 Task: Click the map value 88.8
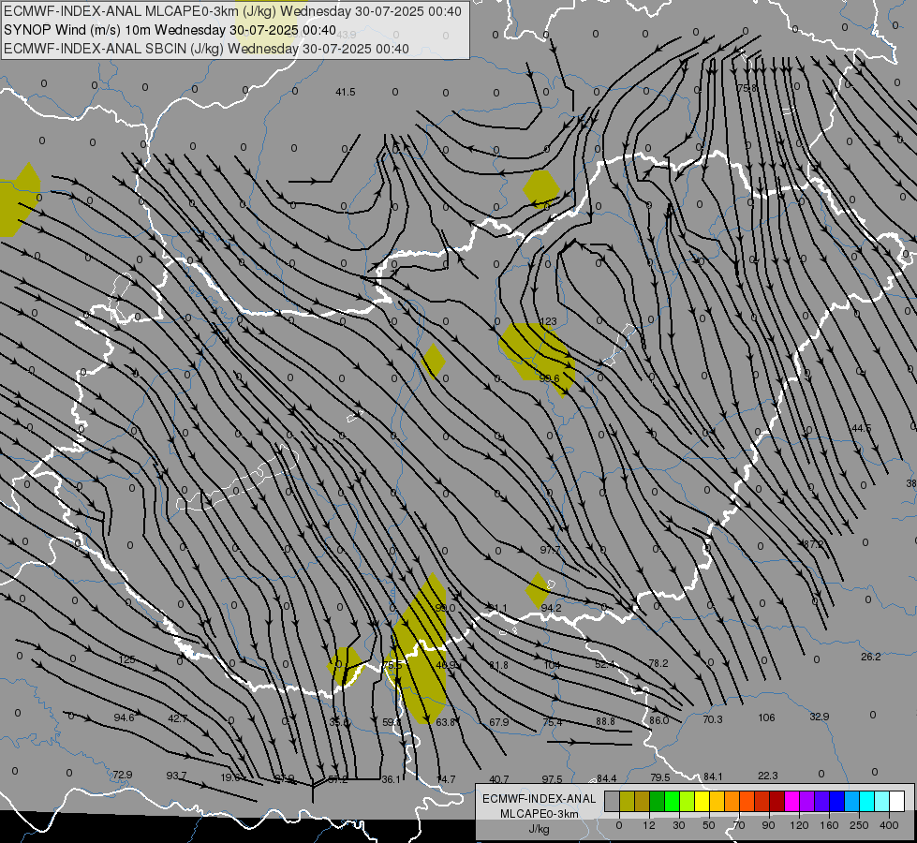[605, 721]
